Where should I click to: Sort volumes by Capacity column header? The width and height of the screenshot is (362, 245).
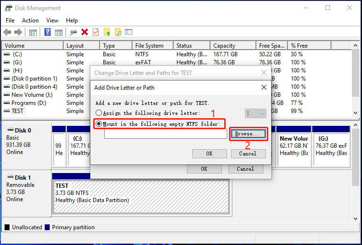pyautogui.click(x=224, y=46)
